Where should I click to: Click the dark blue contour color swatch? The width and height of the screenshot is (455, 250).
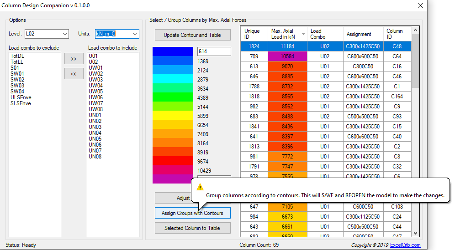[x=173, y=51]
